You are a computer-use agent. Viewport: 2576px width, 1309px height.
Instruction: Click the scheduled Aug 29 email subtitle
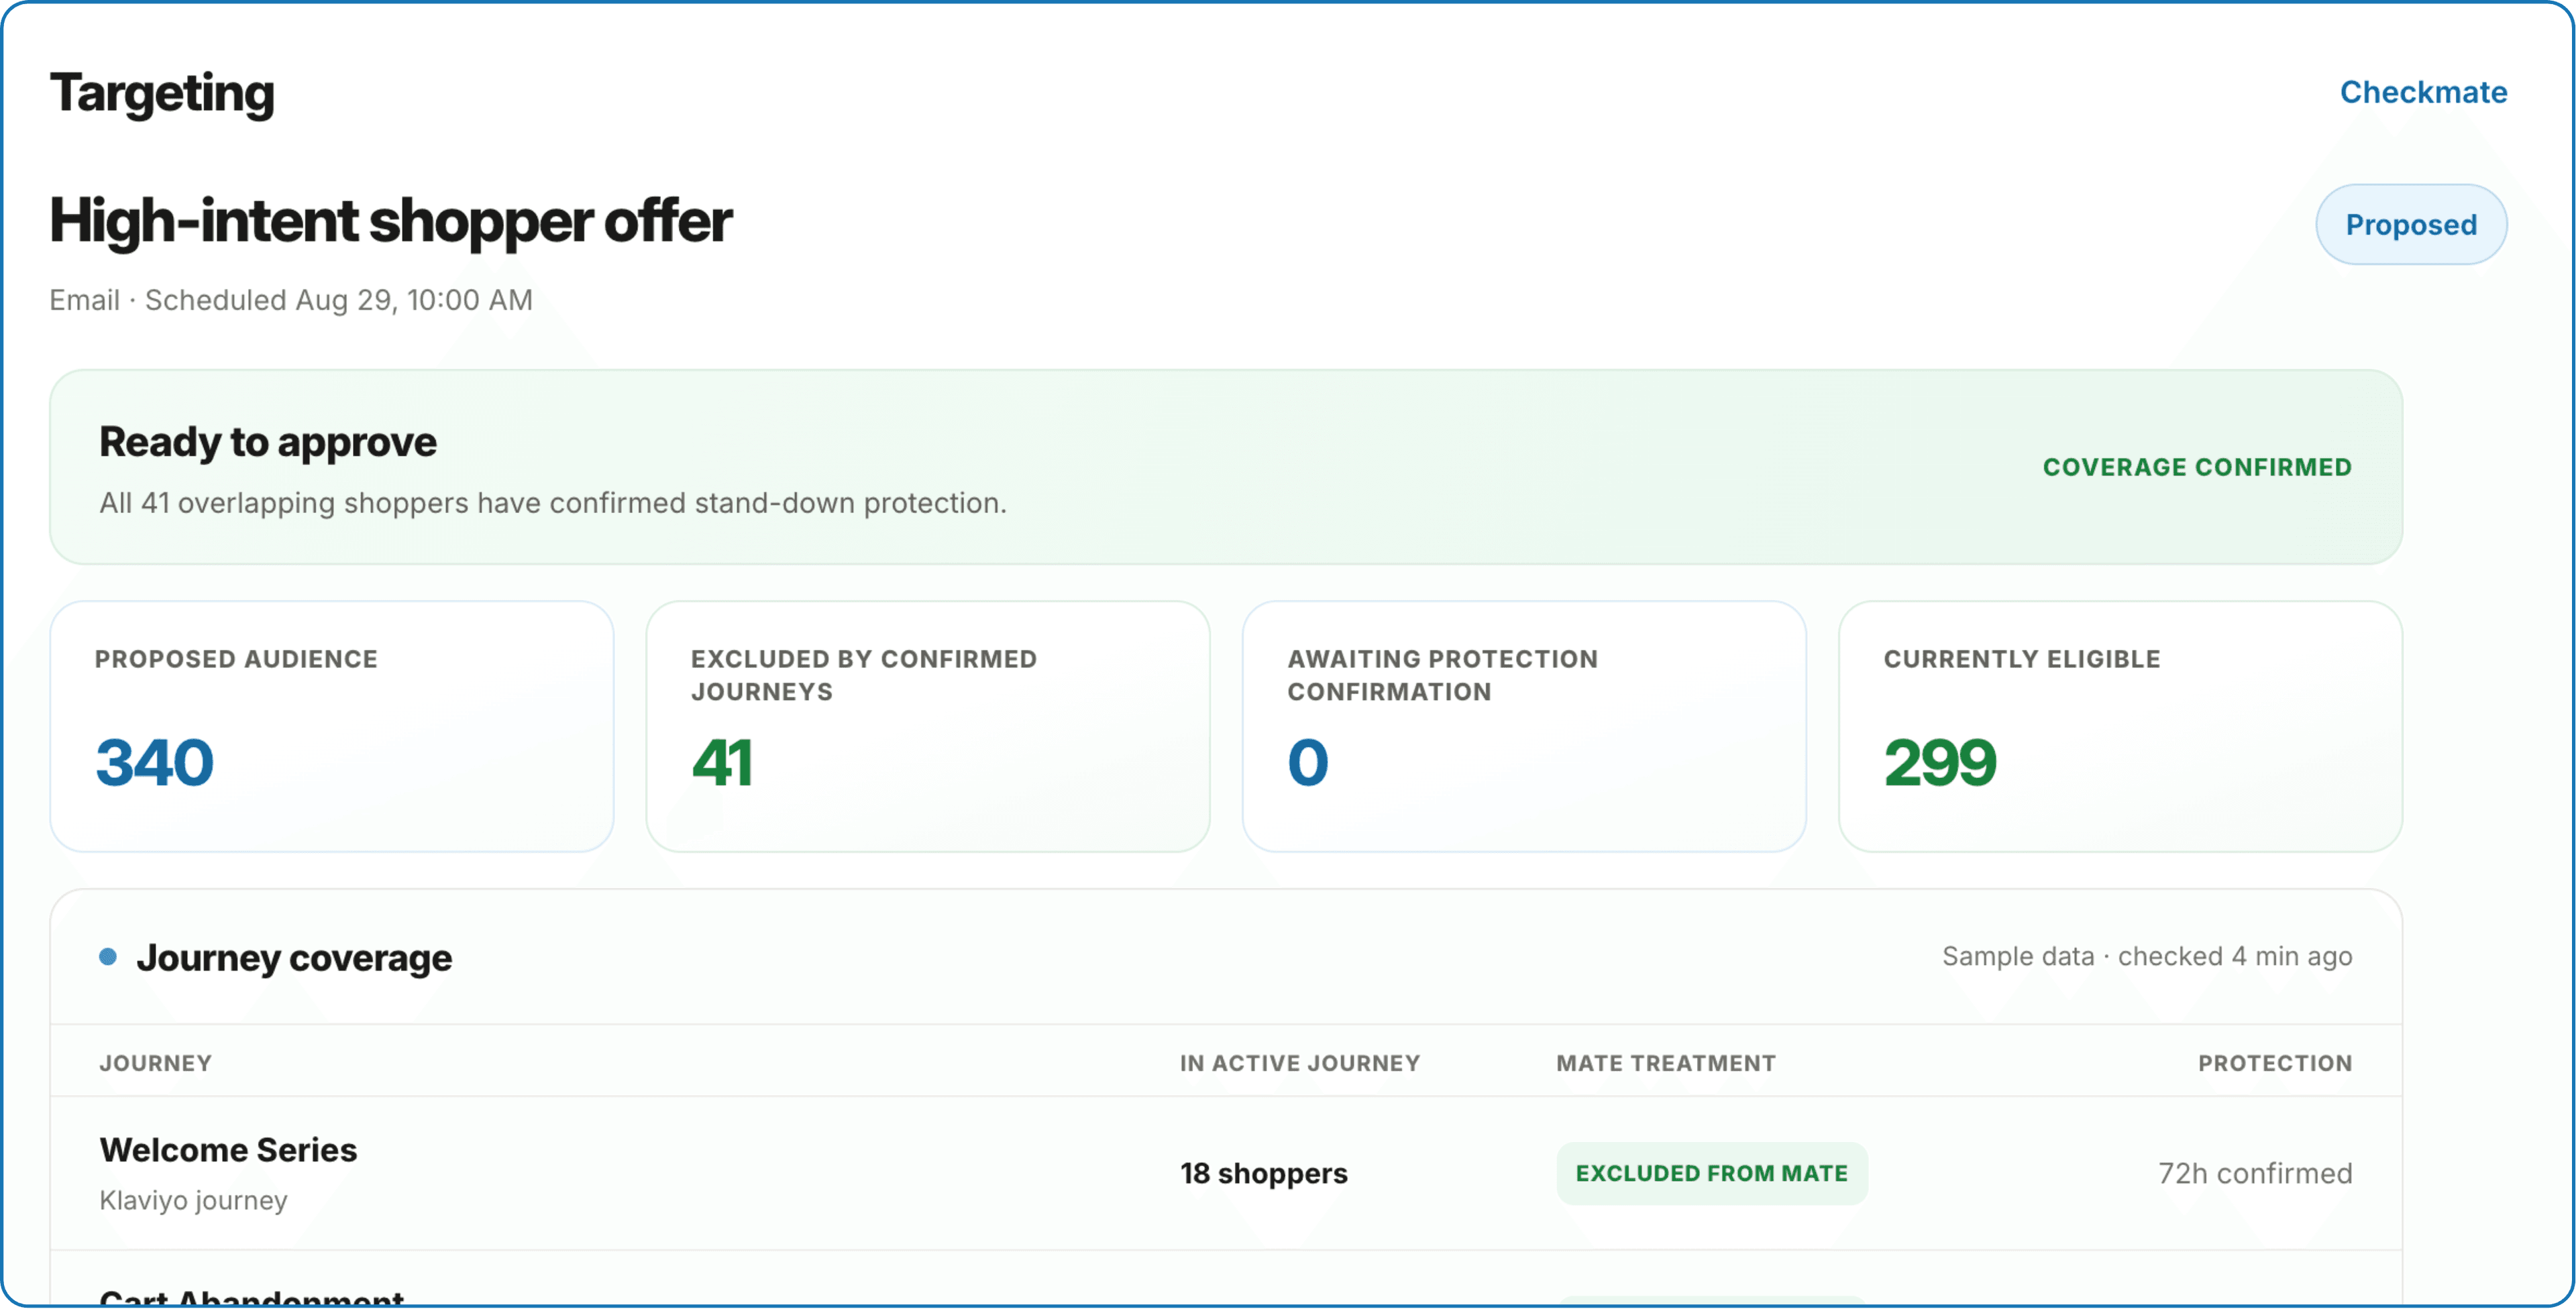click(291, 300)
